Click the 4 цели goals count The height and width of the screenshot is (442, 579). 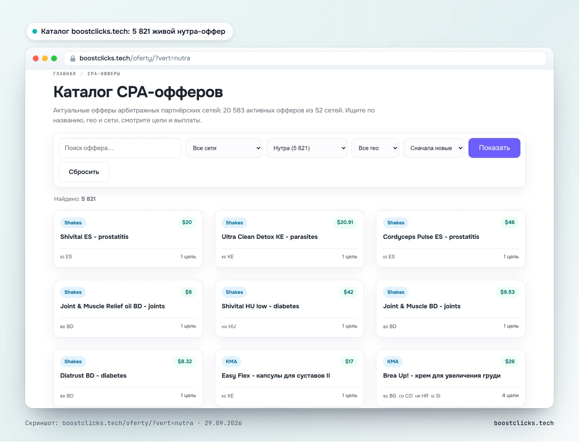[x=510, y=396]
